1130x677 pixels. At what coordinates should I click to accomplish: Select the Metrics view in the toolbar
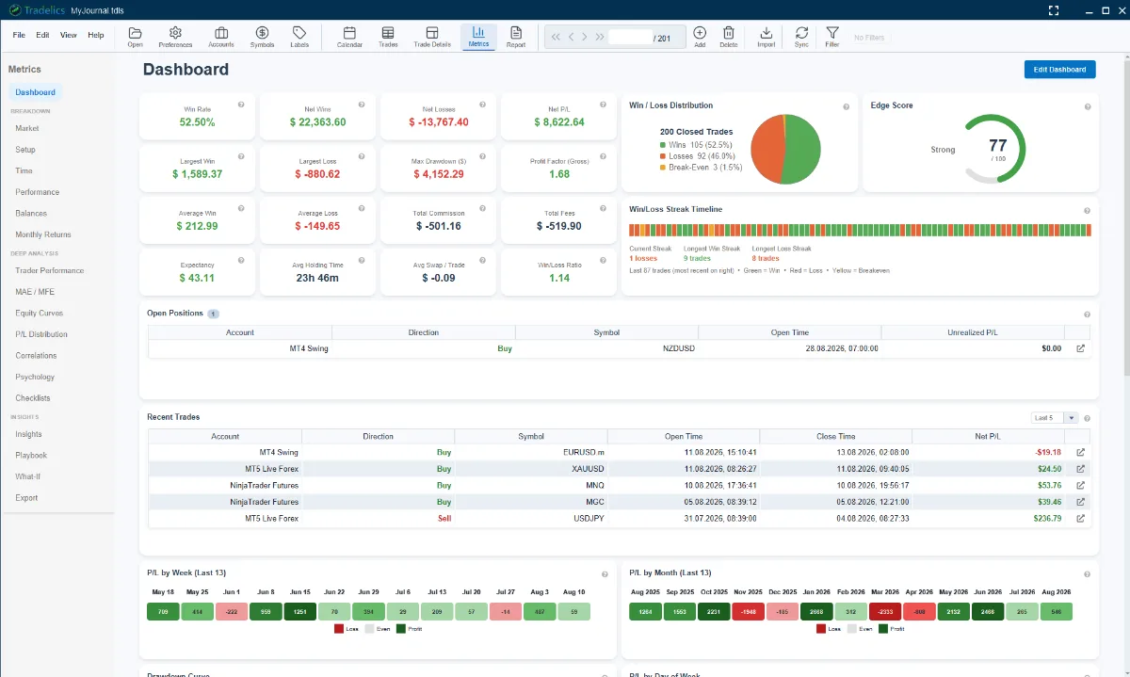click(478, 37)
